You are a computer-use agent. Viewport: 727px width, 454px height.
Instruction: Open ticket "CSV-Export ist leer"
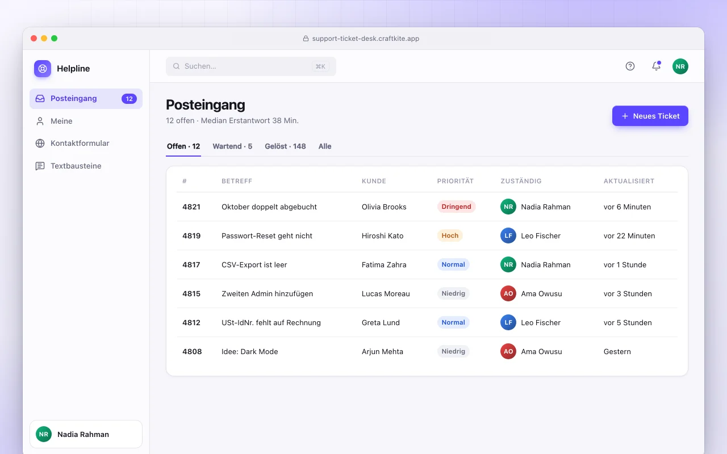coord(254,264)
